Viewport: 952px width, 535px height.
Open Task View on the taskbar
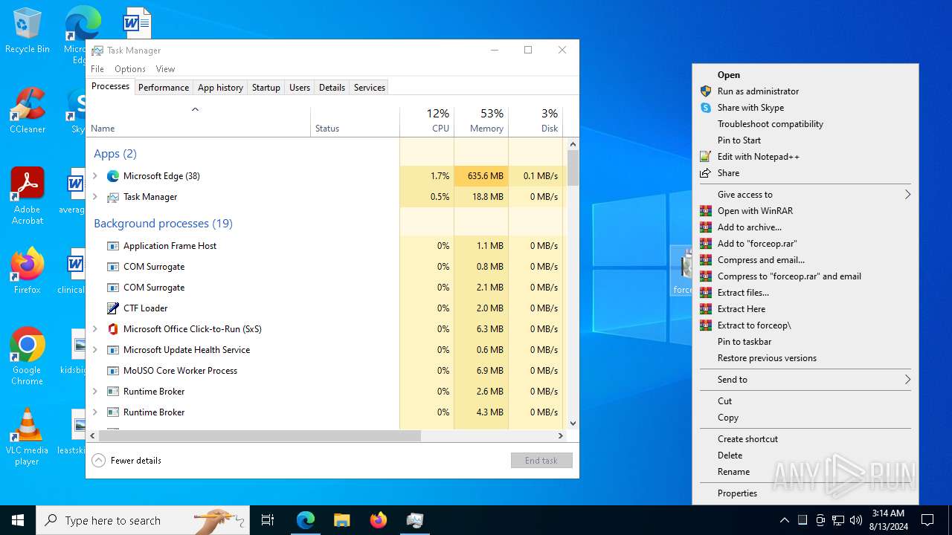click(268, 520)
